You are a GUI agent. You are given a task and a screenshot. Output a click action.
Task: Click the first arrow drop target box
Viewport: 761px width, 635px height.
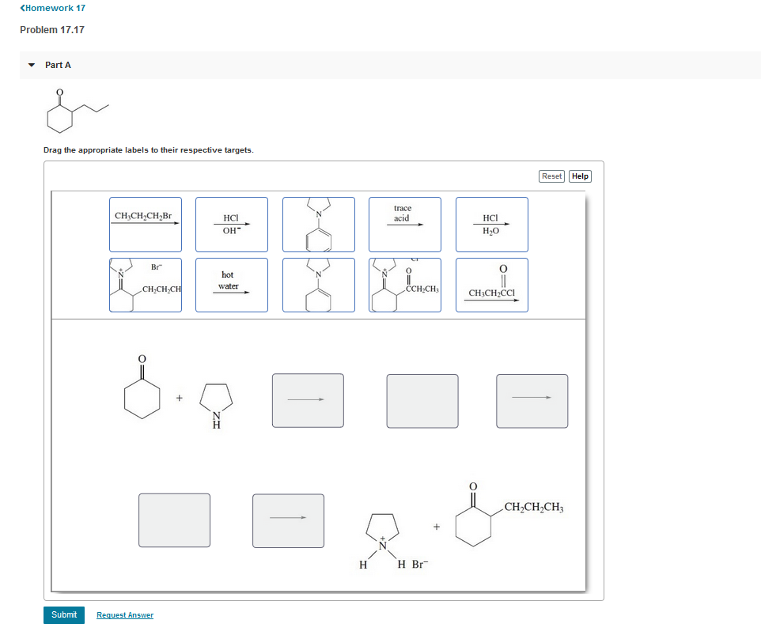pyautogui.click(x=308, y=400)
